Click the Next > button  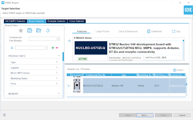[145, 115]
